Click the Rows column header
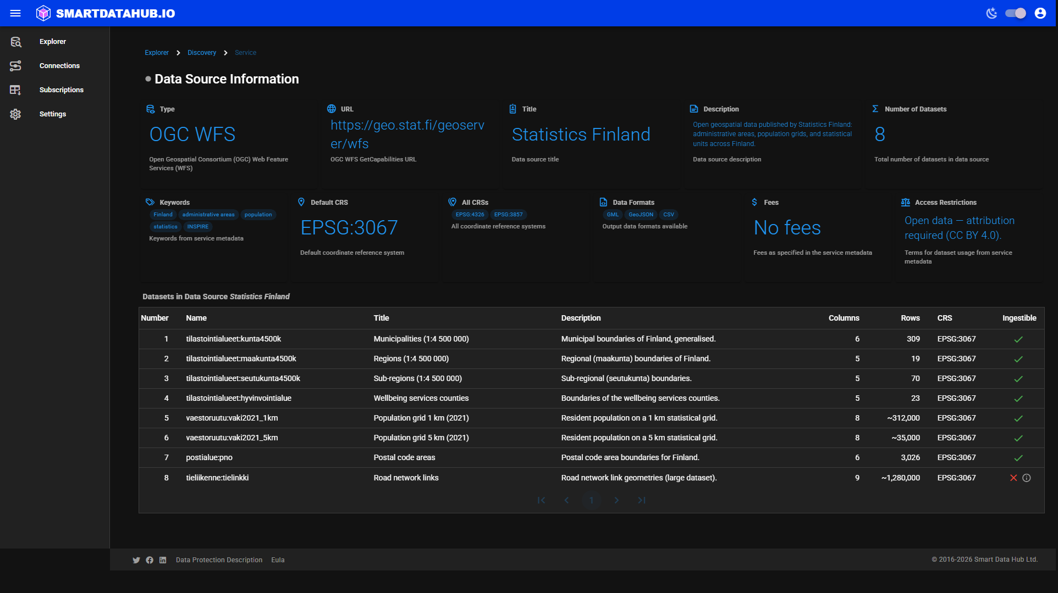The height and width of the screenshot is (593, 1058). 910,318
